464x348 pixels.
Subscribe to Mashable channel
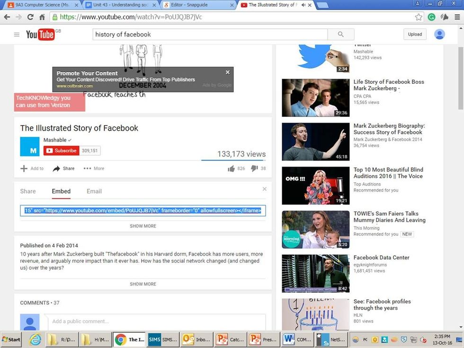pyautogui.click(x=62, y=151)
